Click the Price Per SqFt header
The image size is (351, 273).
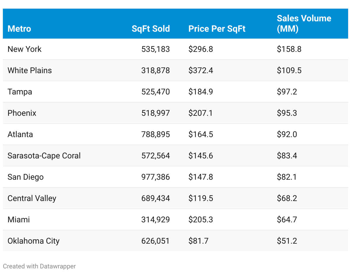point(217,29)
